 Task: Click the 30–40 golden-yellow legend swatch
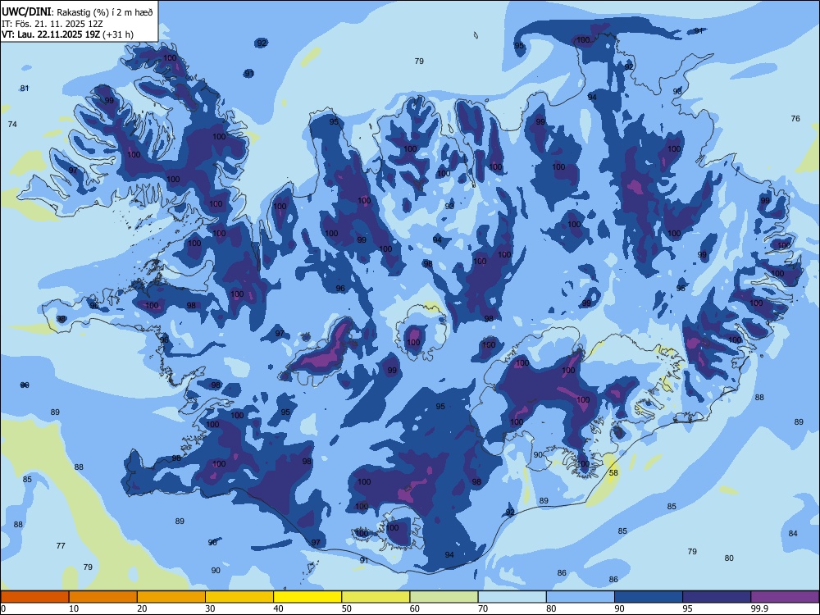pos(239,597)
